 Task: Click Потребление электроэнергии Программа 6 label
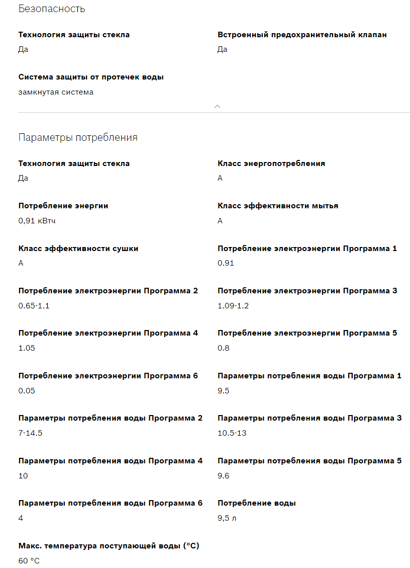108,376
